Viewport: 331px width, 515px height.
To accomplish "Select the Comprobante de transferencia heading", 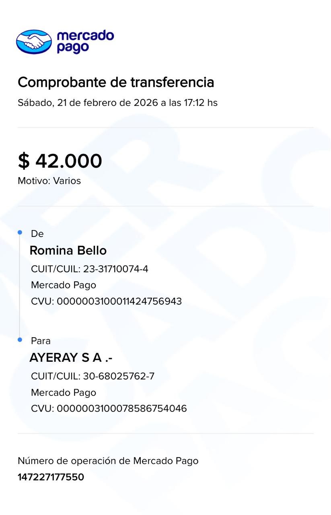I will tap(116, 82).
